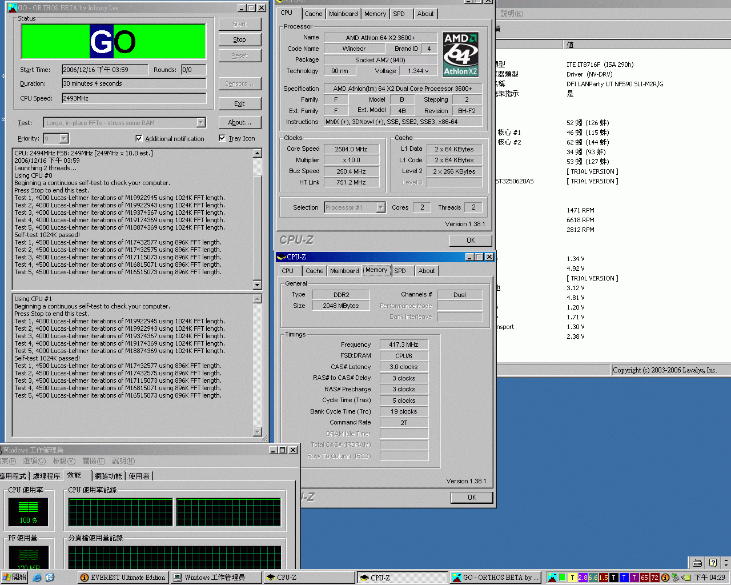731x585 pixels.
Task: Open the language bar keyboard icon
Action: pos(697,563)
